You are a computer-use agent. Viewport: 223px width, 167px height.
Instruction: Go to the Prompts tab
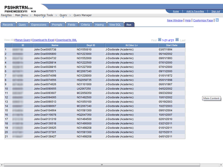57,25
